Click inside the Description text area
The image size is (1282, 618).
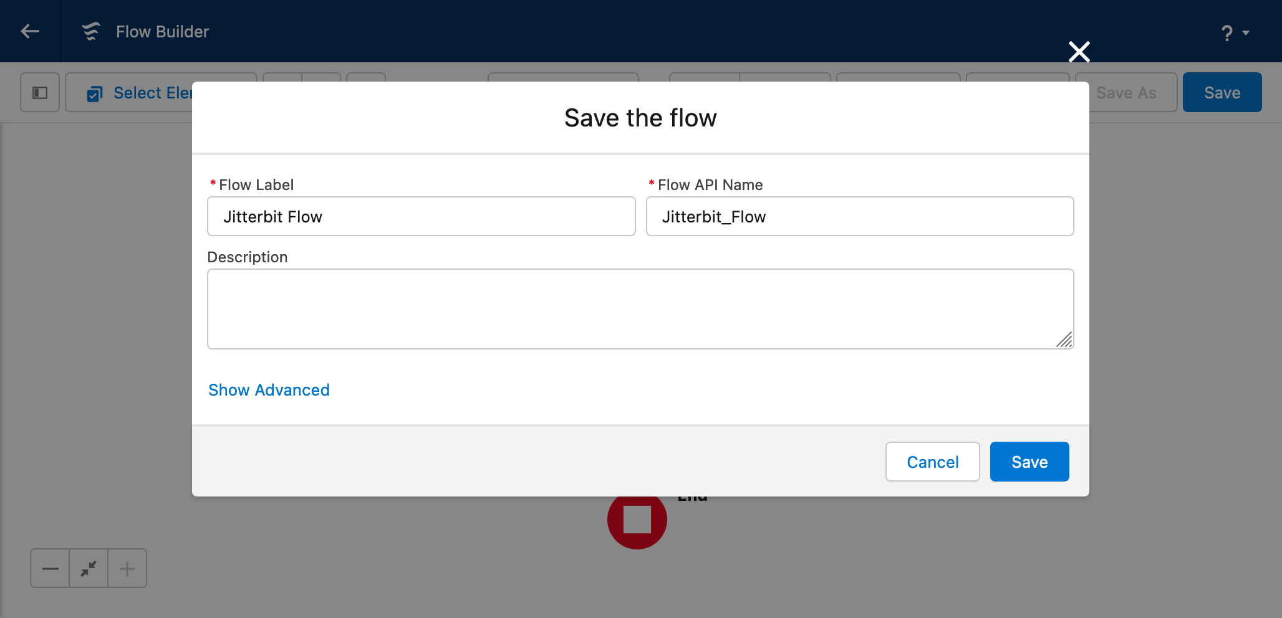640,308
